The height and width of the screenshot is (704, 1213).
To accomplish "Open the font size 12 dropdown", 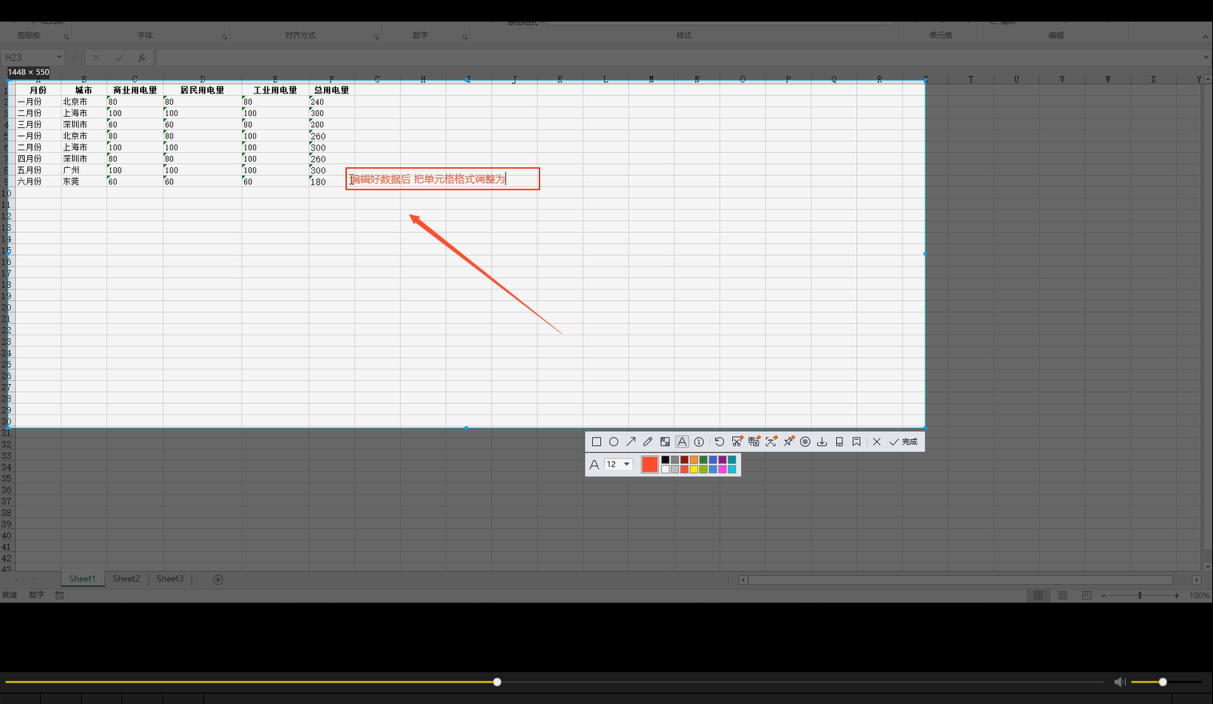I will coord(619,464).
